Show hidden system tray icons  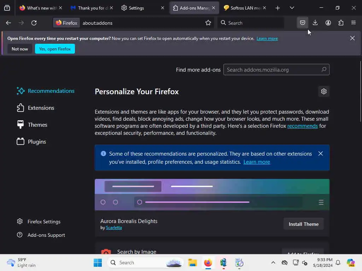pos(273,263)
